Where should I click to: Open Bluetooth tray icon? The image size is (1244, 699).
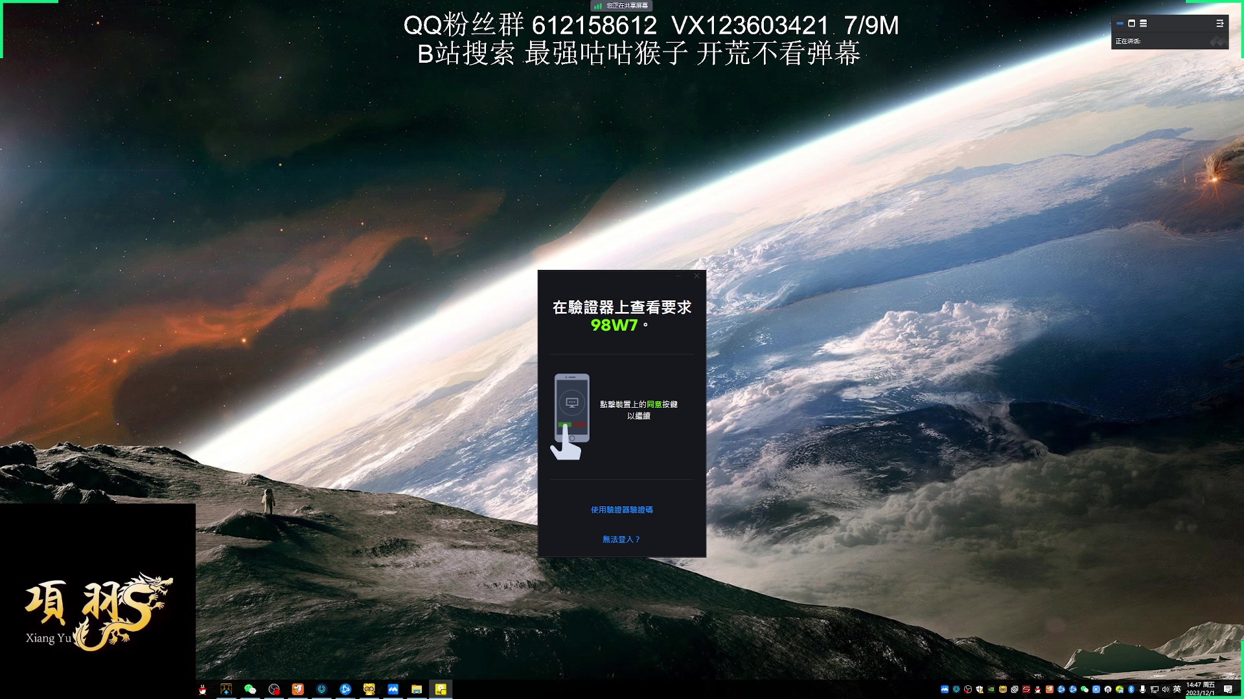(1131, 689)
